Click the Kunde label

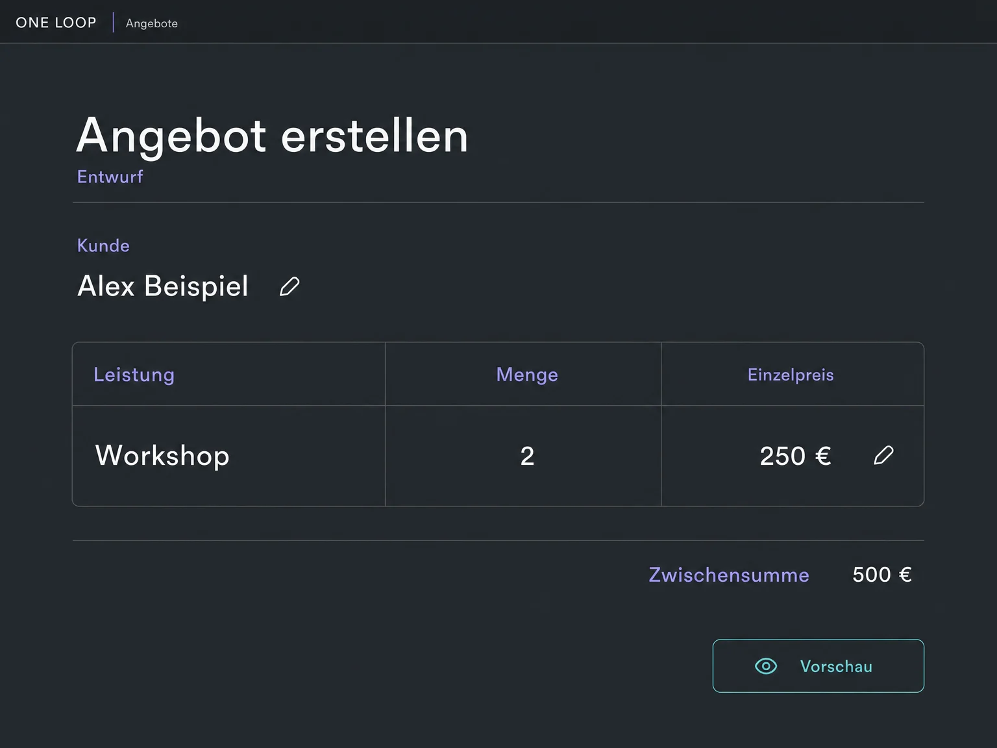pyautogui.click(x=103, y=245)
